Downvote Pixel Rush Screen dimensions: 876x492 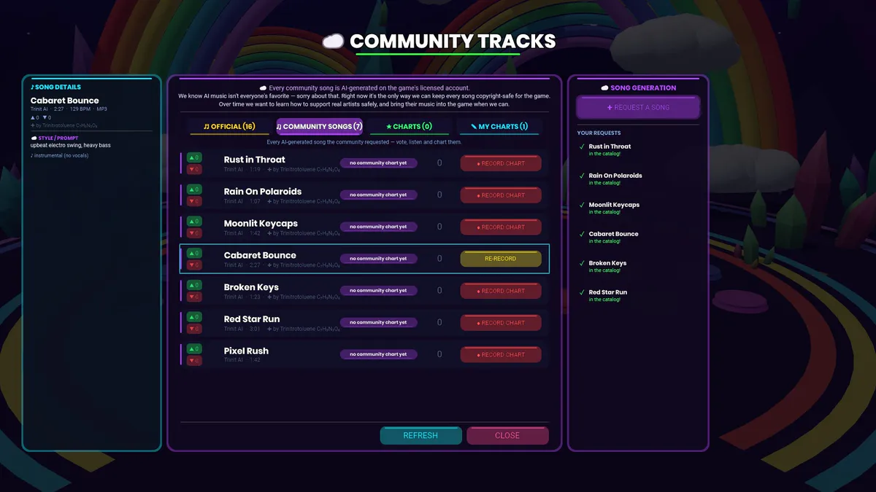(x=194, y=361)
